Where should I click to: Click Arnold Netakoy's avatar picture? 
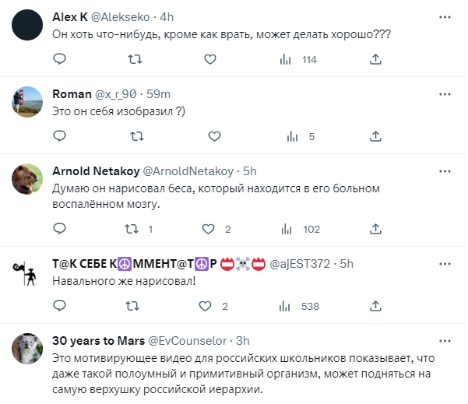click(x=26, y=181)
